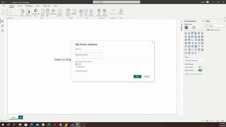The image size is (226, 127).
Task: Select the Build visual icon
Action: pyautogui.click(x=186, y=28)
